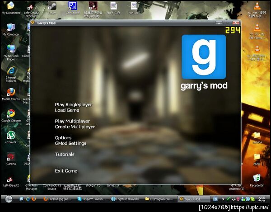Click Show Desktop quick launch icon
Screen dimensions: 271x212
[x=21, y=199]
